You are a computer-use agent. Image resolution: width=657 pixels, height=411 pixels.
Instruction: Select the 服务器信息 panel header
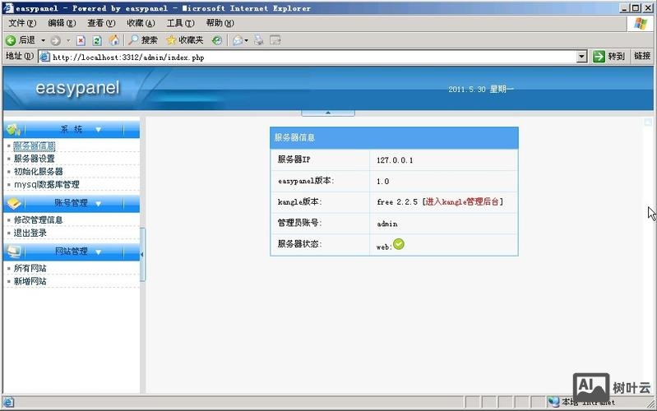click(x=394, y=137)
